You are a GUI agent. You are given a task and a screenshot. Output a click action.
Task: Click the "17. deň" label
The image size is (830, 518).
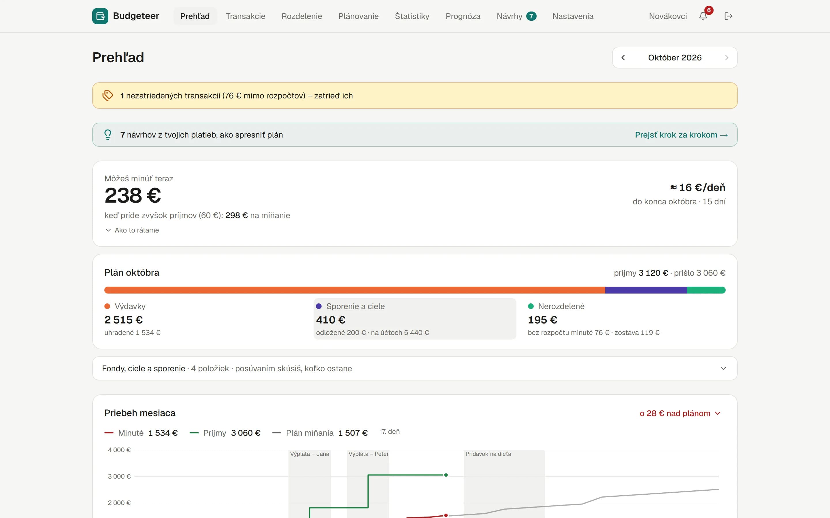(x=389, y=432)
